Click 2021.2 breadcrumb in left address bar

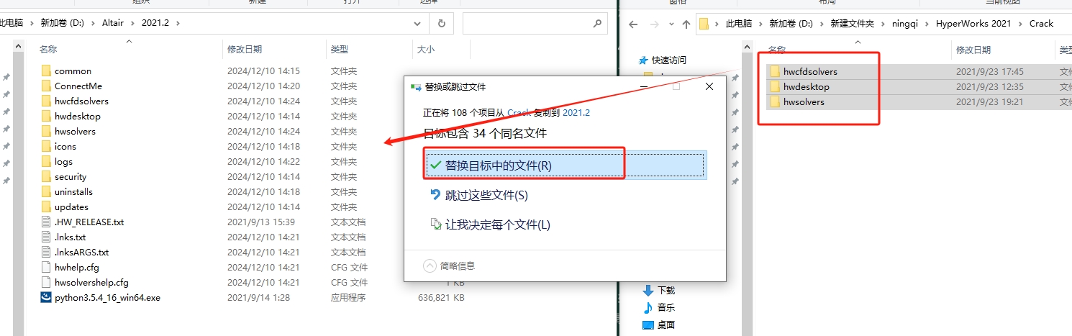[x=157, y=23]
